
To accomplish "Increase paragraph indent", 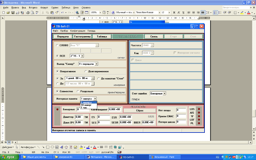I will tap(229, 12).
